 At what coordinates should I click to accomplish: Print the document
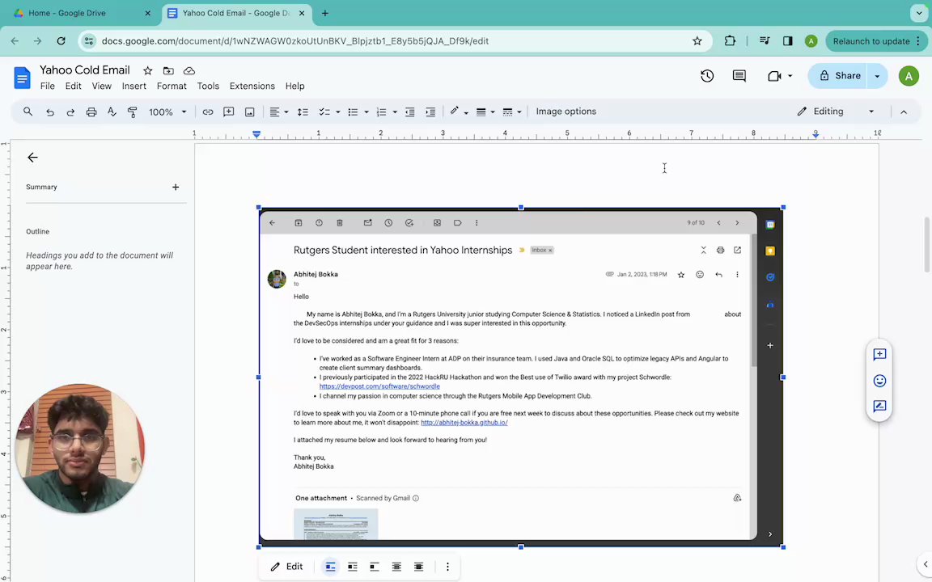[91, 112]
